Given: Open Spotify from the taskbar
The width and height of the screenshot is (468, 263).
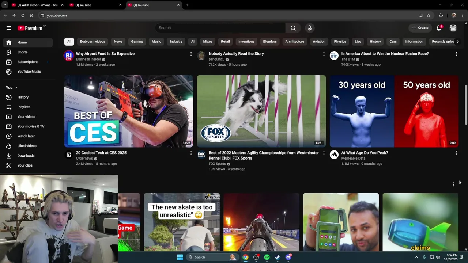Looking at the screenshot, I should pos(267,257).
